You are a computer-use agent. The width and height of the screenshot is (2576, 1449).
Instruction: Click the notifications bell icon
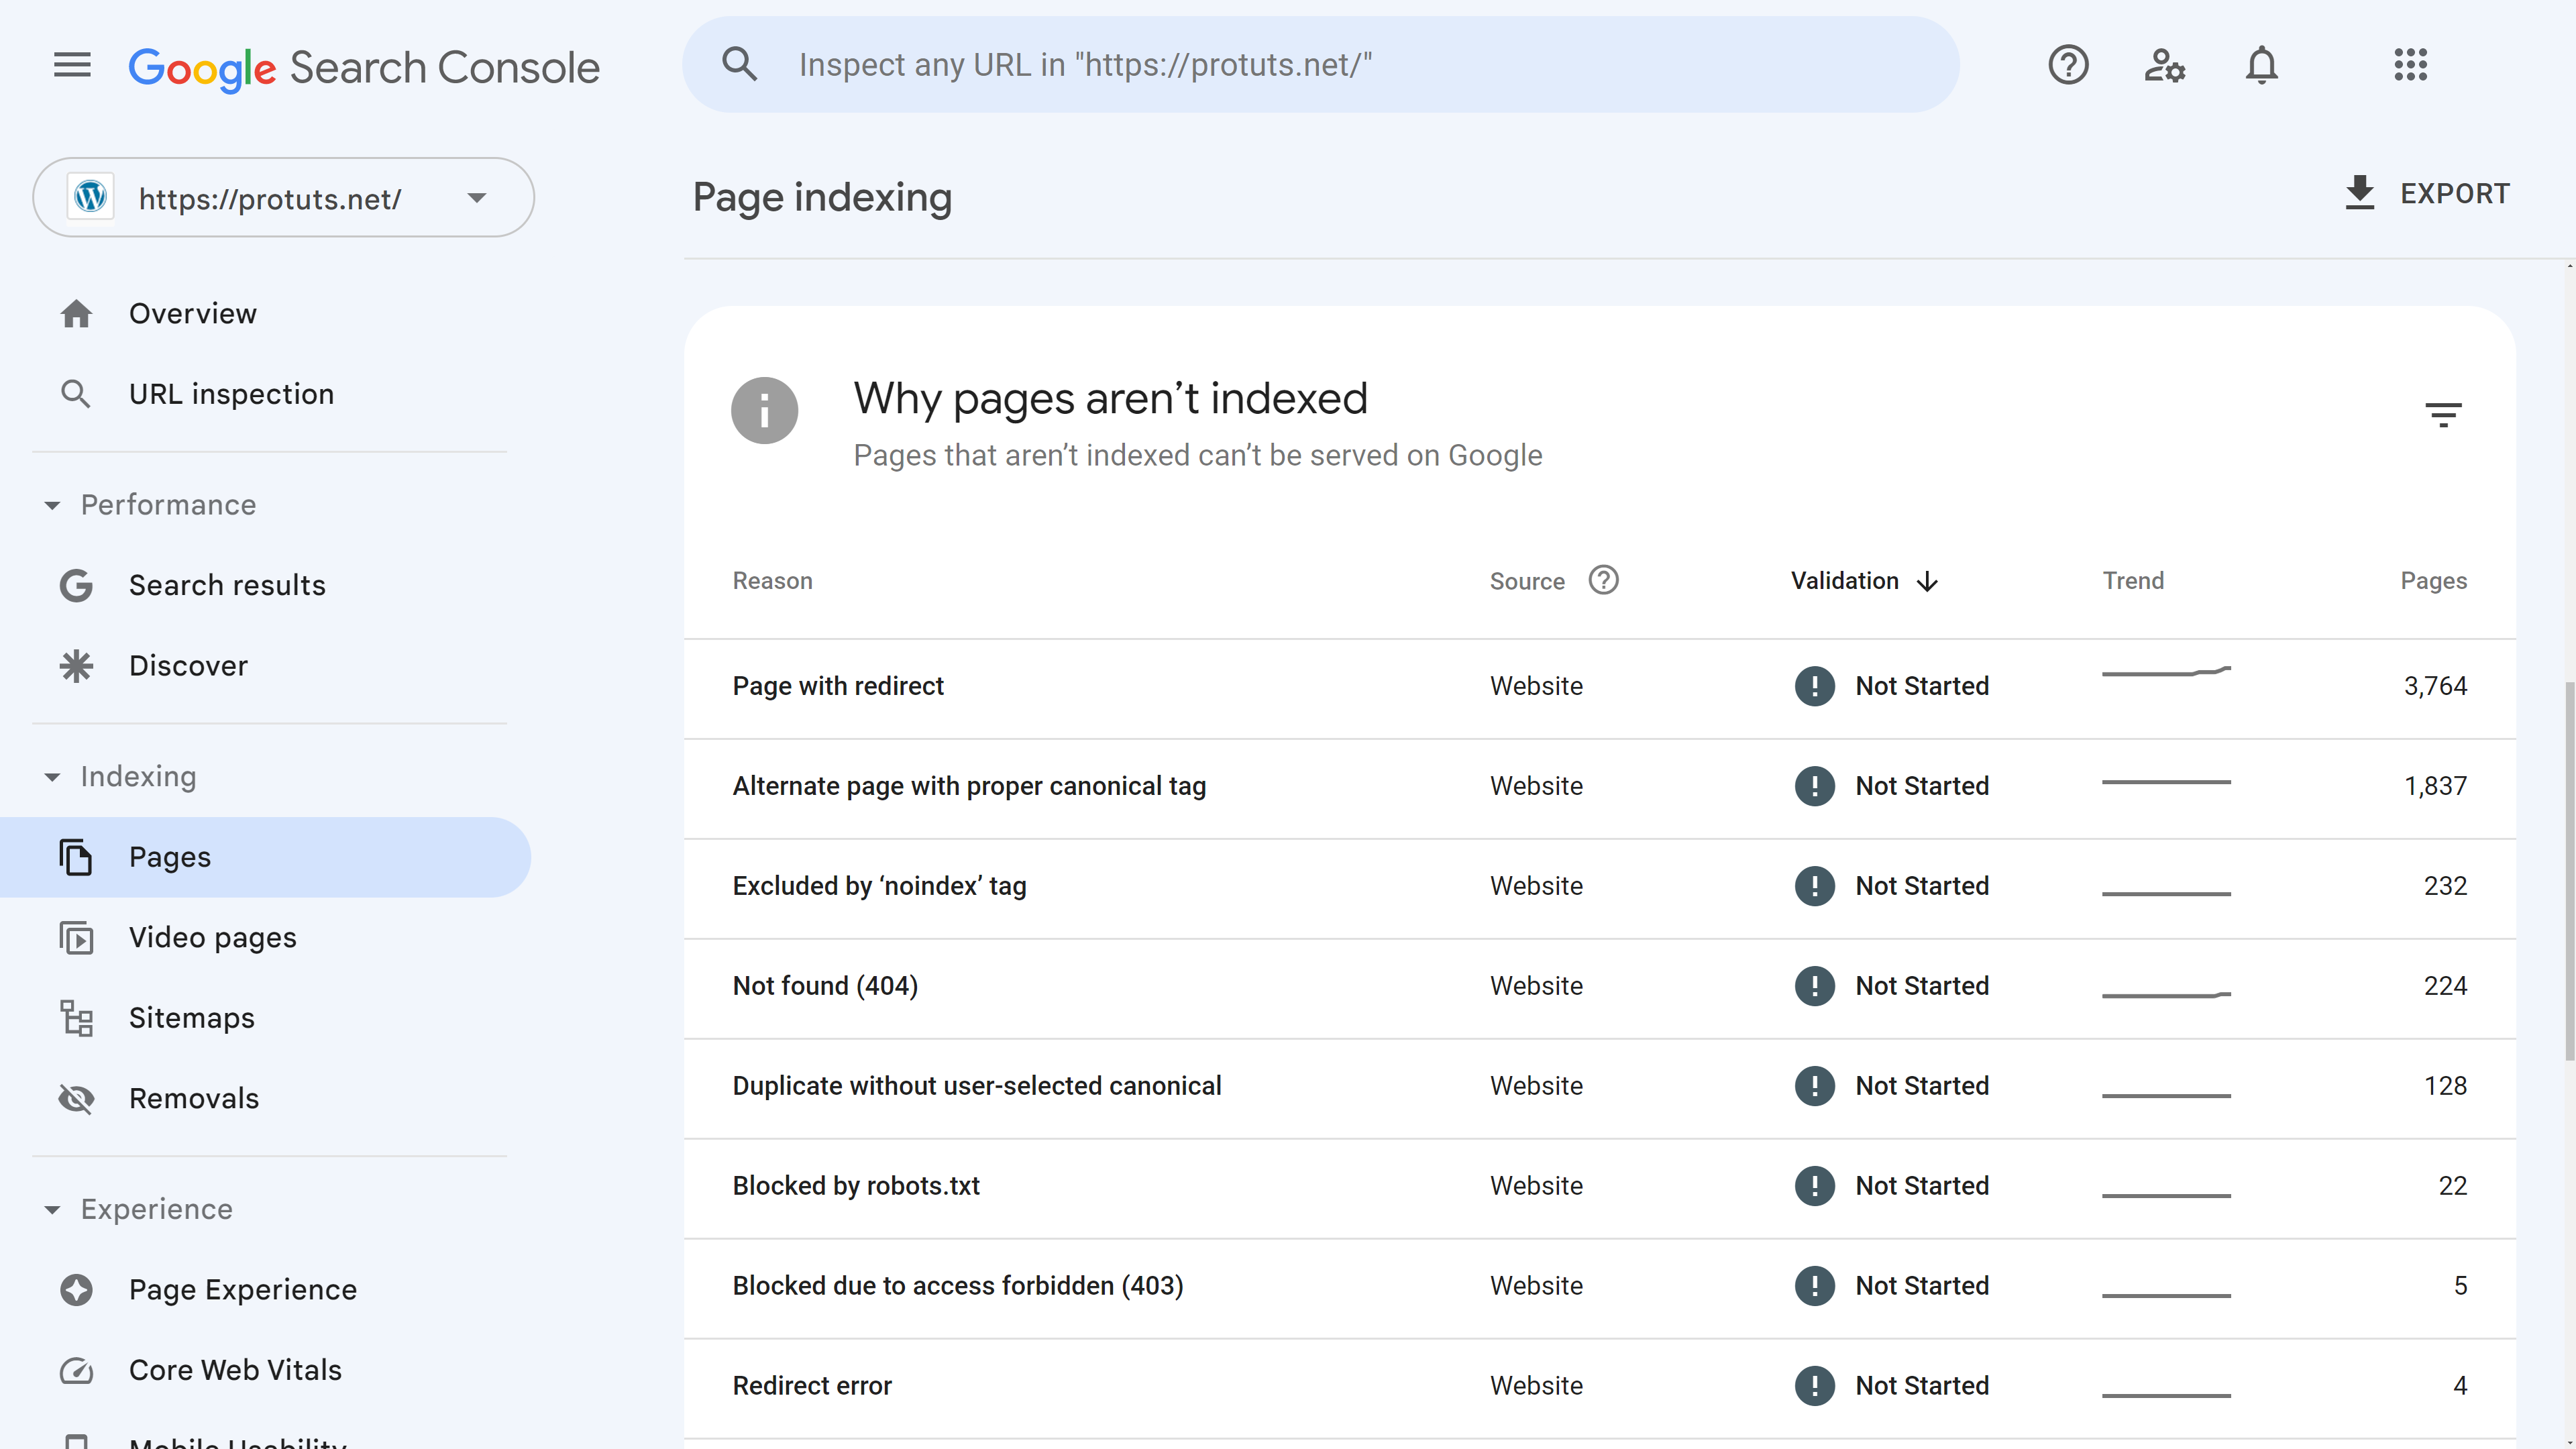point(2263,66)
